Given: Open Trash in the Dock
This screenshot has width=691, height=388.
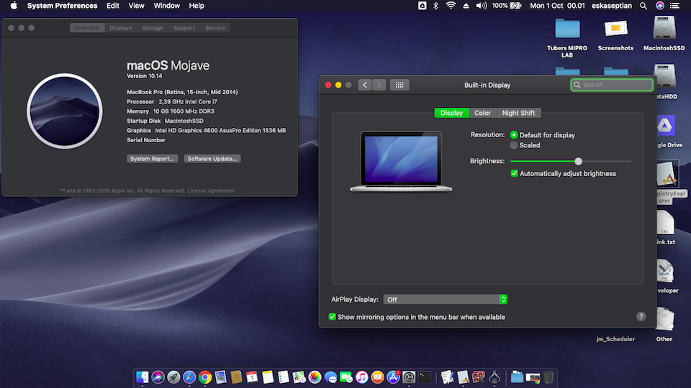Looking at the screenshot, I should 548,377.
